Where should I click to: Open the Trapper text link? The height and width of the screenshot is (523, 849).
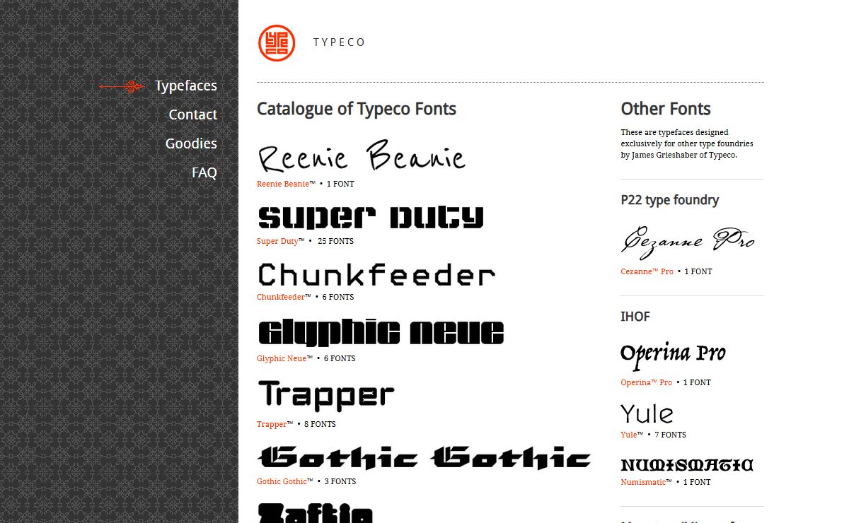click(272, 424)
